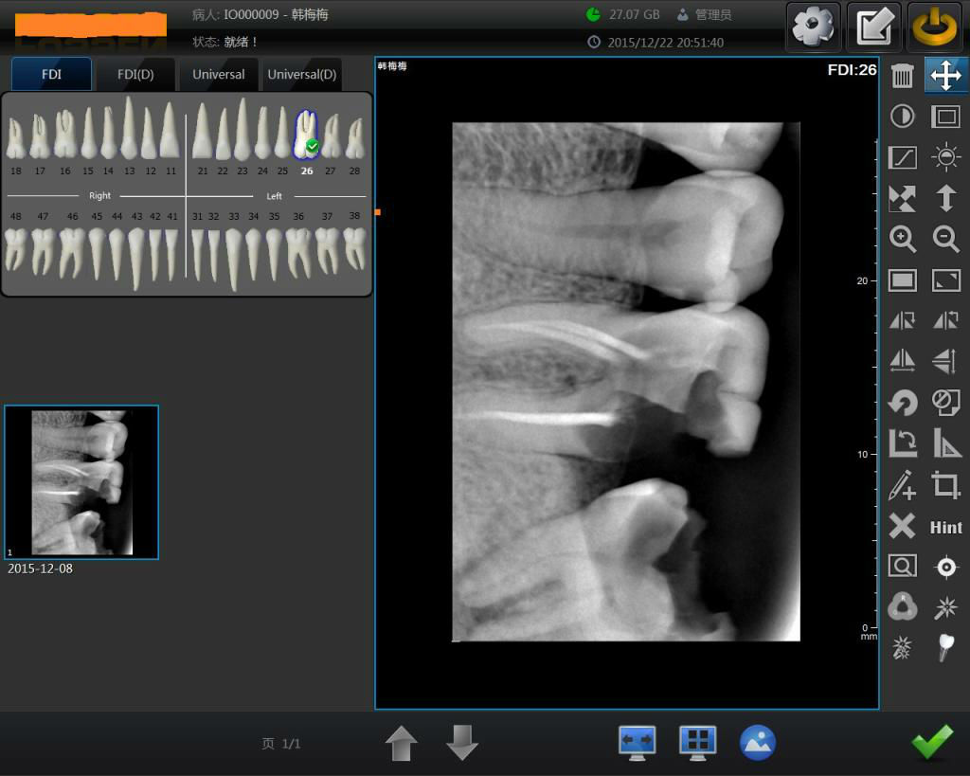The image size is (970, 776).
Task: Switch to the Universal tab
Action: (x=218, y=74)
